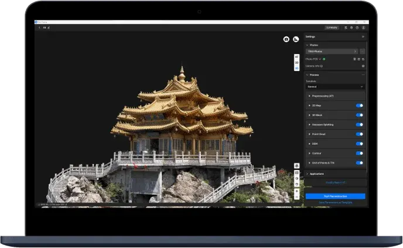403x248 pixels.
Task: Click the green Photo POS status indicator
Action: pos(324,59)
